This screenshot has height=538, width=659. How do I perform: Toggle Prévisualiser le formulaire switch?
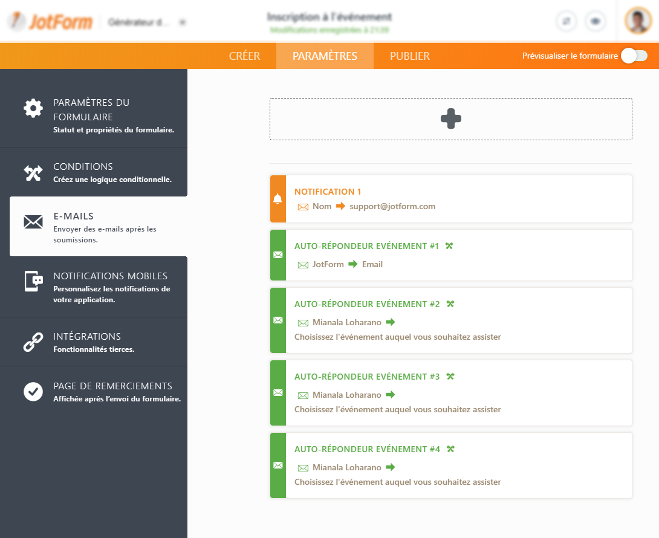(x=634, y=56)
